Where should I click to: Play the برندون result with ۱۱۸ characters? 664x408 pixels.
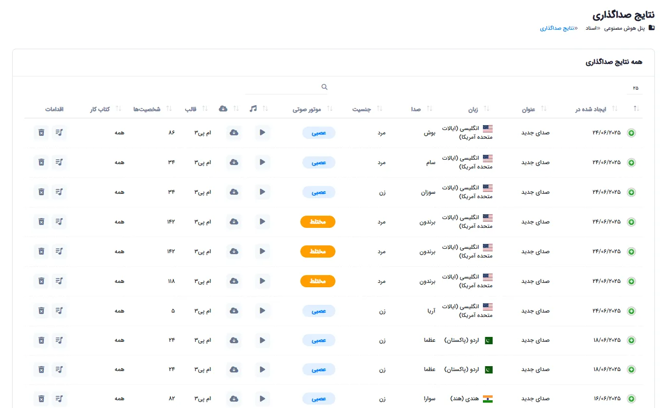point(262,281)
